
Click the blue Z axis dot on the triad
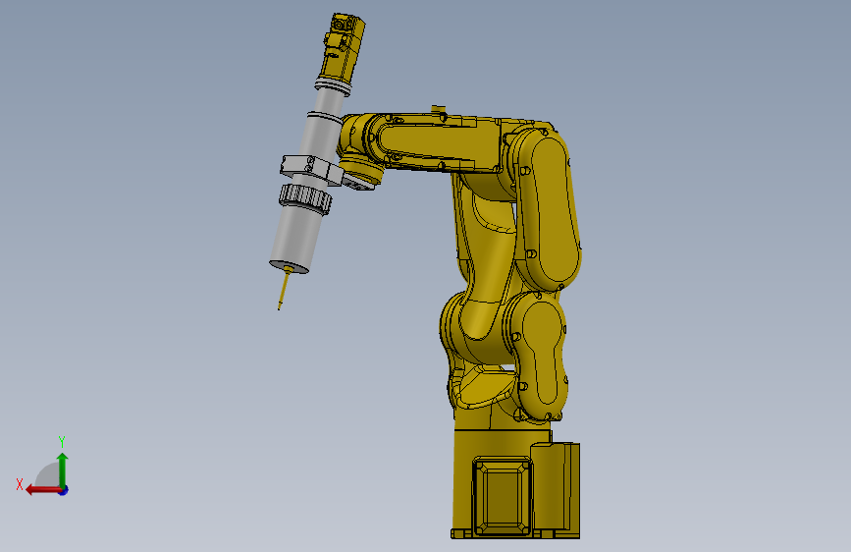tap(64, 490)
